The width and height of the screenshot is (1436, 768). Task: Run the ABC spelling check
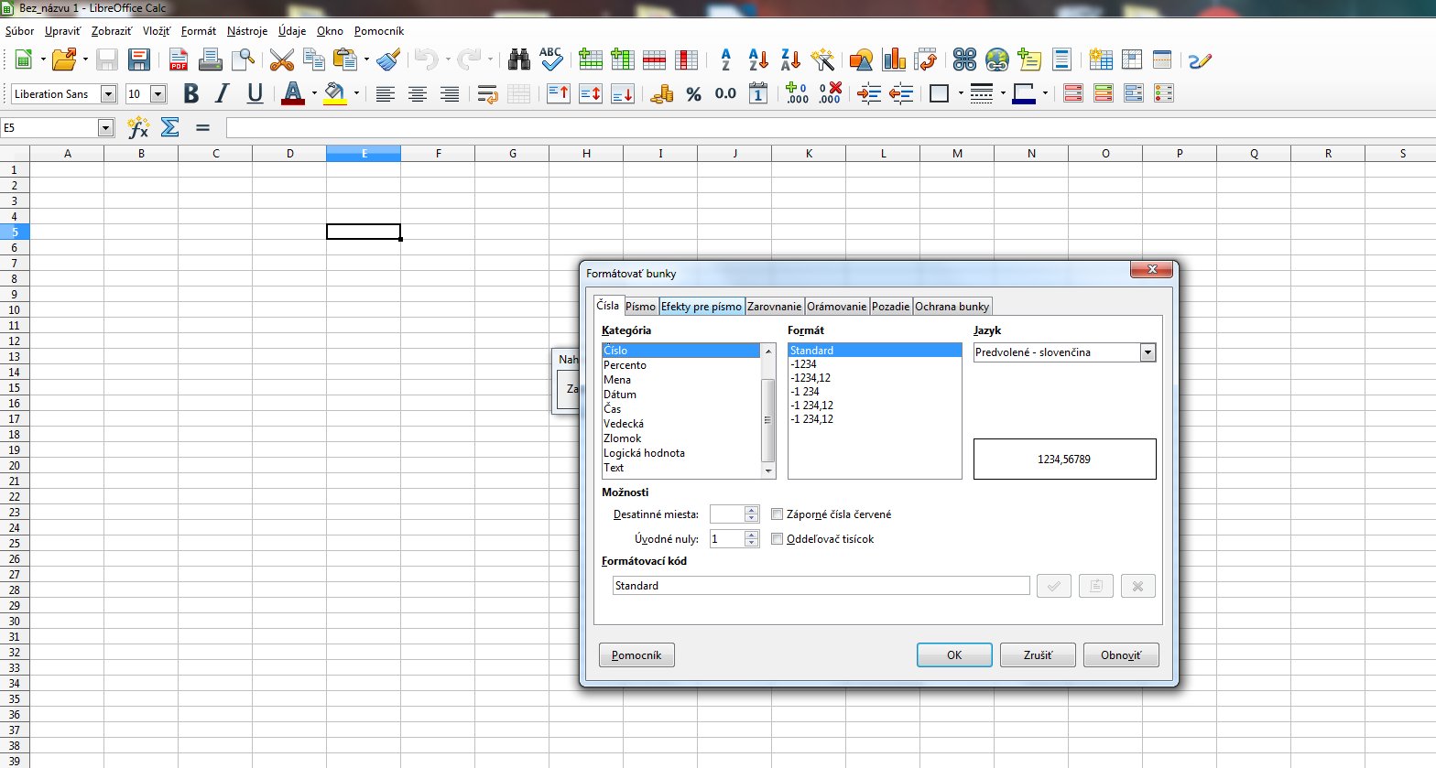point(550,60)
